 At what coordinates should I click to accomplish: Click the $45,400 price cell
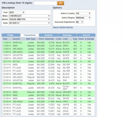pyautogui.click(x=41, y=83)
